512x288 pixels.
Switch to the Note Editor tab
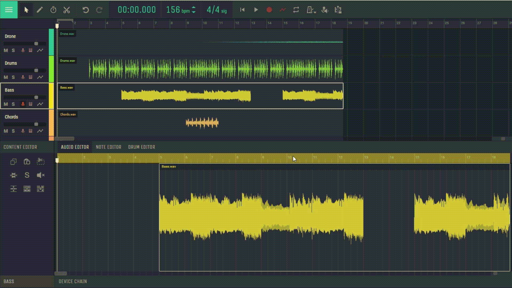[108, 147]
